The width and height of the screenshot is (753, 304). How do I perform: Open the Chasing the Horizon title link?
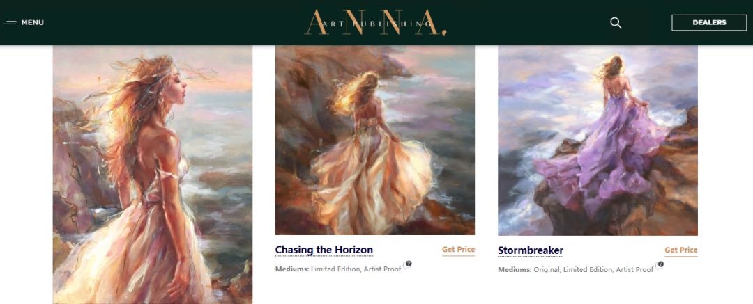(x=324, y=250)
